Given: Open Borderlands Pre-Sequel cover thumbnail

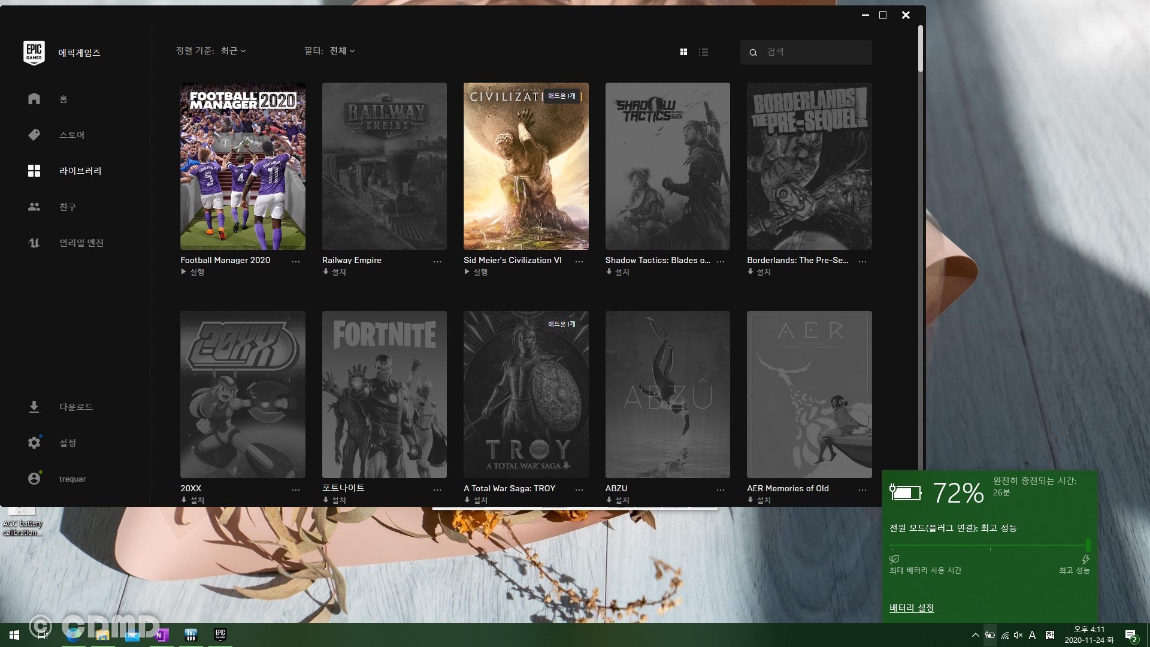Looking at the screenshot, I should 809,166.
